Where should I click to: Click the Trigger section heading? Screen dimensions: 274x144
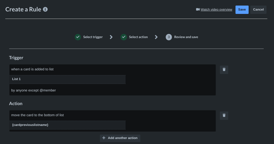pyautogui.click(x=16, y=58)
